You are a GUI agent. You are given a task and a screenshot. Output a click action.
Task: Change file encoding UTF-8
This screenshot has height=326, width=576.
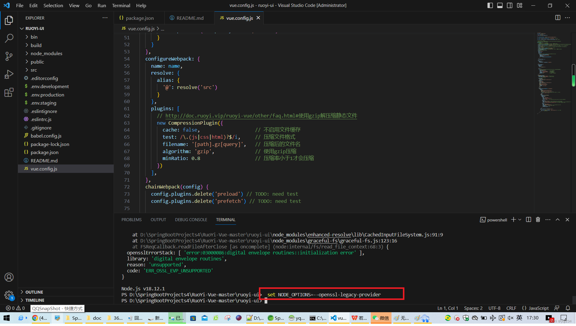[x=494, y=308]
